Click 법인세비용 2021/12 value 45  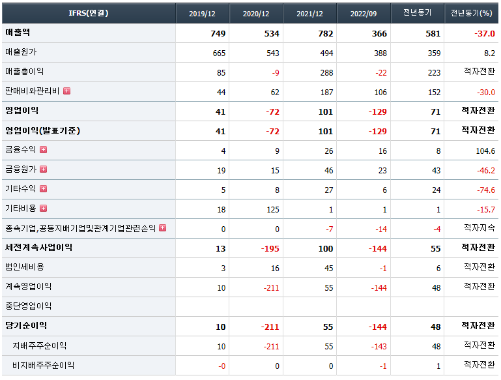pyautogui.click(x=329, y=269)
